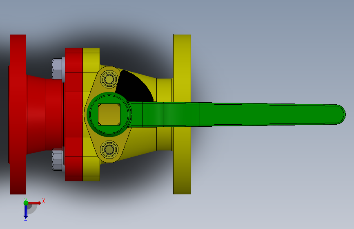Screen dimensions: 354x229
Task: Click the red X label of the triad
Action: click(x=44, y=201)
